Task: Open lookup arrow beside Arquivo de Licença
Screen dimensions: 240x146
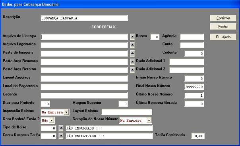Action: click(x=132, y=37)
